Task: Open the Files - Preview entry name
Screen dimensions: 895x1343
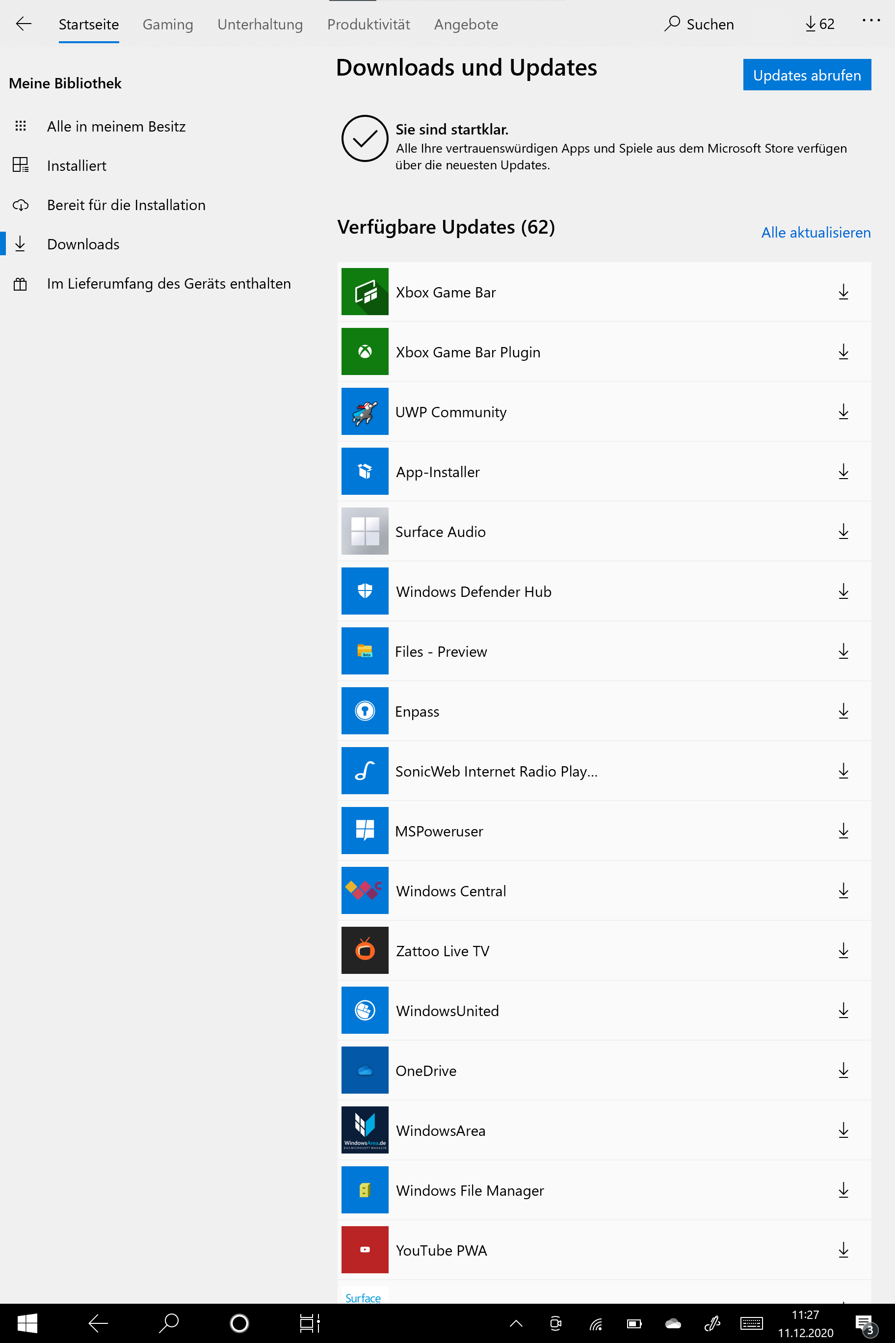Action: pyautogui.click(x=441, y=651)
